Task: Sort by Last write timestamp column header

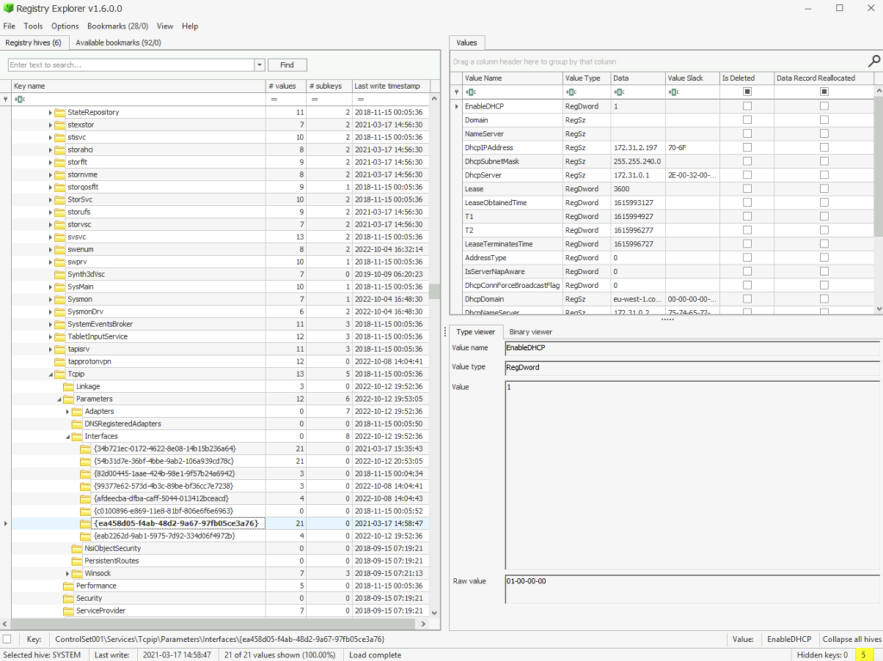Action: point(391,86)
